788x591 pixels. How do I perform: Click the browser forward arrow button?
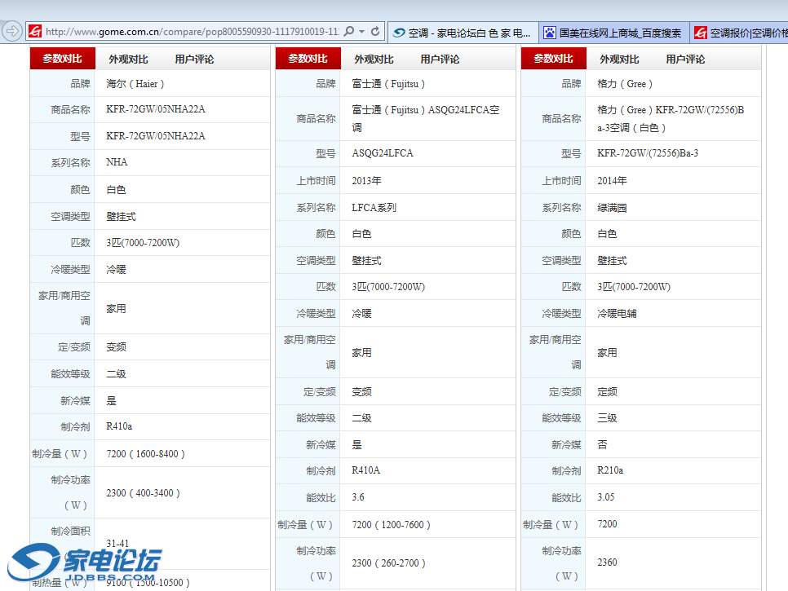(11, 31)
